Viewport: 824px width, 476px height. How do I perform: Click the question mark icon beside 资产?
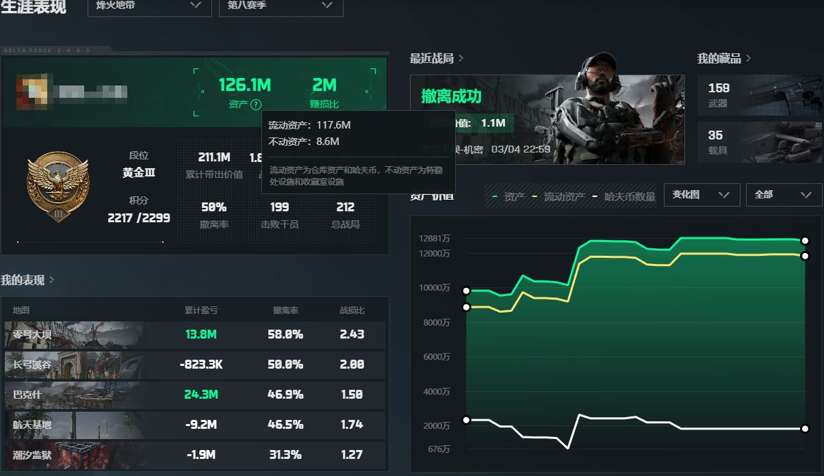tap(255, 105)
